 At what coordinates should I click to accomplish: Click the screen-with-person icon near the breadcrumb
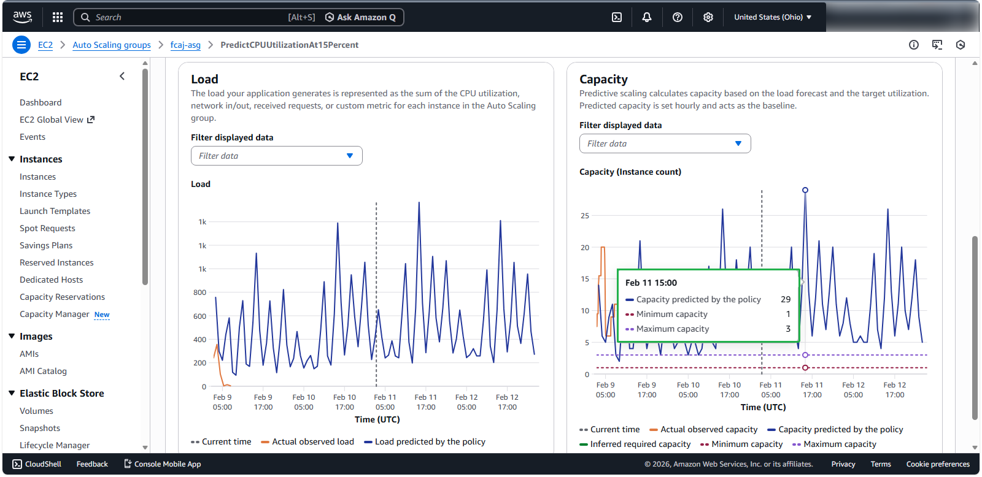[937, 45]
